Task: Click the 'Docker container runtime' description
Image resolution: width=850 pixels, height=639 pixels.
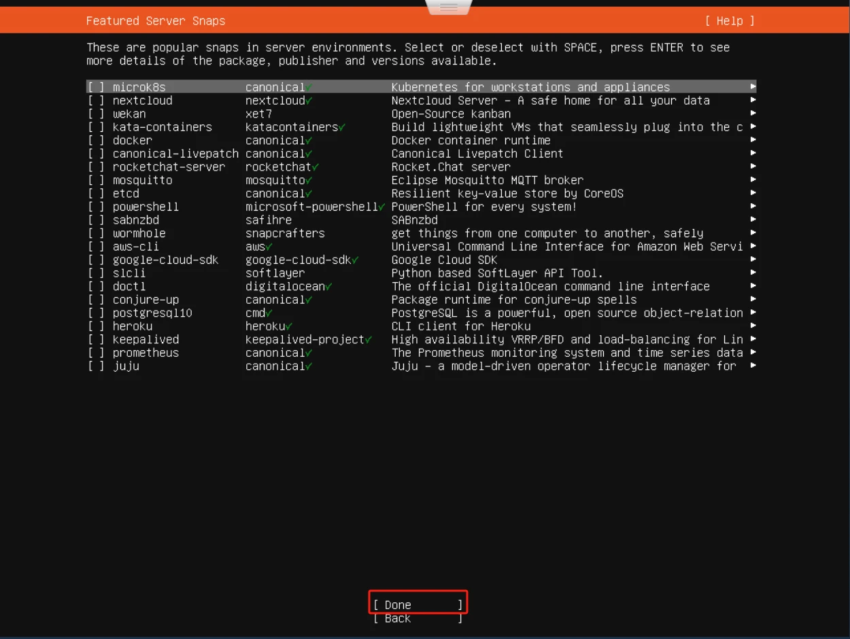Action: (x=471, y=140)
